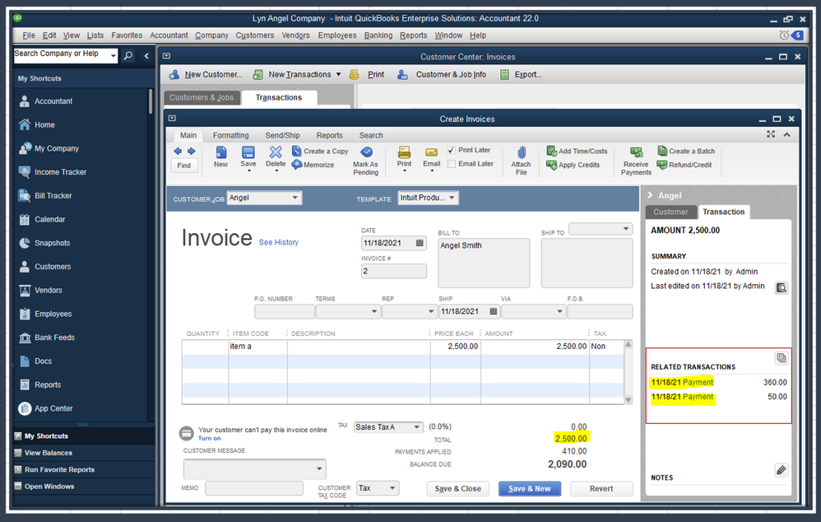This screenshot has height=522, width=821.
Task: Open Customer:Job dropdown
Action: click(295, 198)
